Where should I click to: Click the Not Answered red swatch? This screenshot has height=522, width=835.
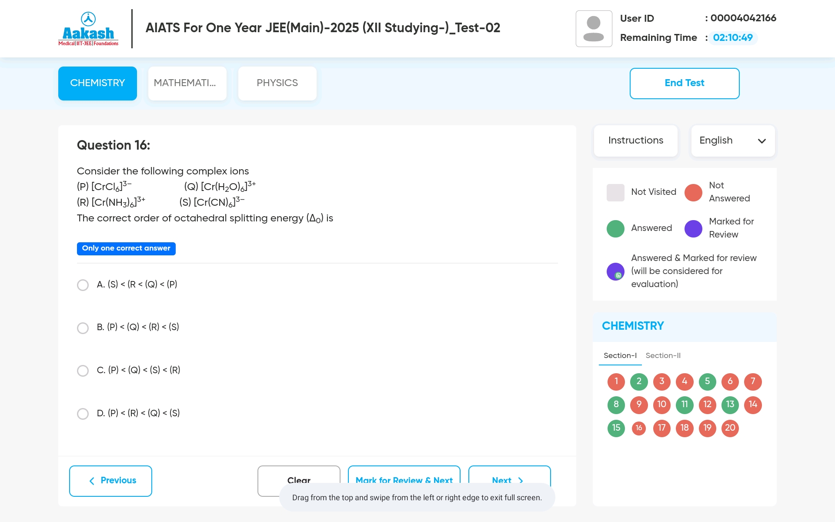click(x=693, y=193)
